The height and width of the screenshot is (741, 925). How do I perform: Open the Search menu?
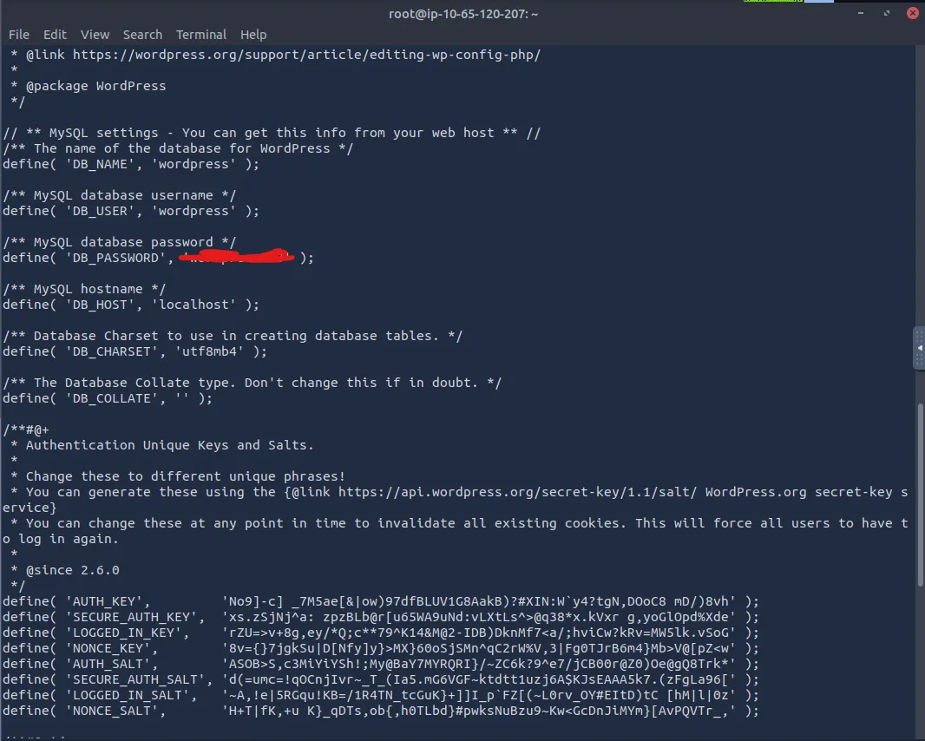tap(142, 35)
